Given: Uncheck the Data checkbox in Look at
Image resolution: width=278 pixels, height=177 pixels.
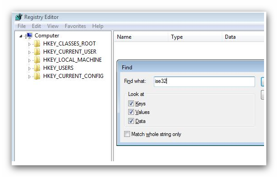Looking at the screenshot, I should tap(131, 121).
